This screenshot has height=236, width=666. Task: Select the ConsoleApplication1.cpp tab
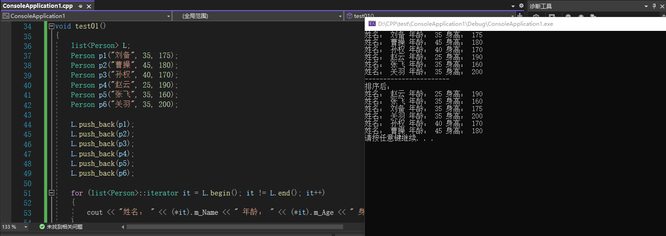coord(38,6)
